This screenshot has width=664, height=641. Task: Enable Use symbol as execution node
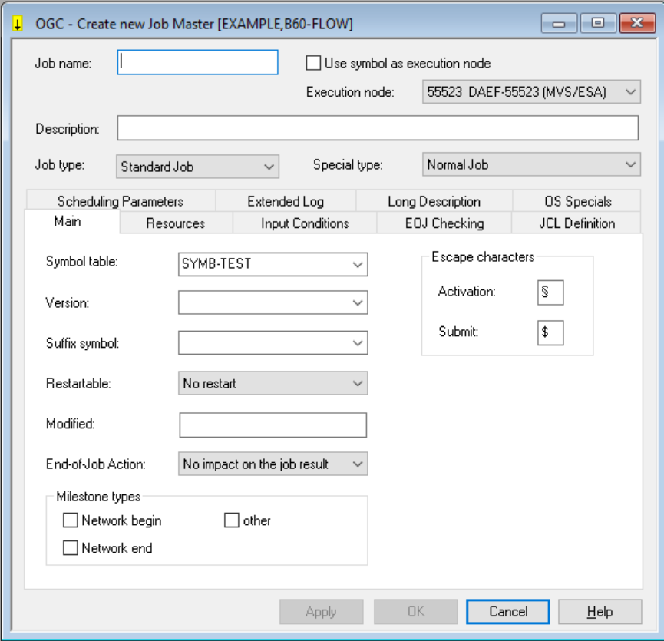coord(313,63)
